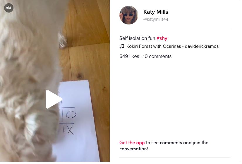
Task: Click the 10 comments count
Action: point(157,57)
